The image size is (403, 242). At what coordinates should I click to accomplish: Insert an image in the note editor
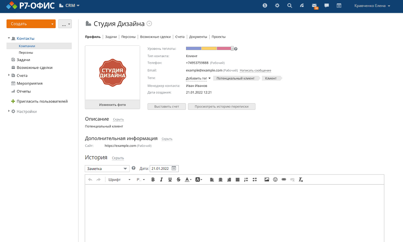point(267,180)
